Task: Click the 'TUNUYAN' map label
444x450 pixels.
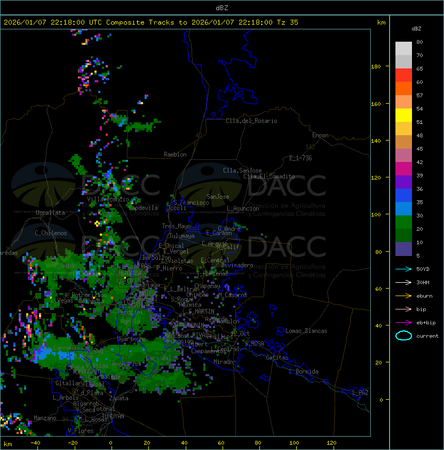Action: tap(113, 416)
